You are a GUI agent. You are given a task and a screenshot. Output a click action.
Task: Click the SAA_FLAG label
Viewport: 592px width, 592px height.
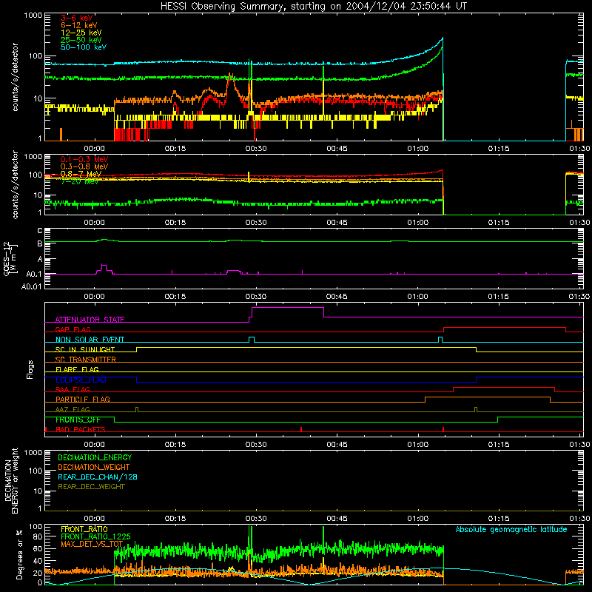(73, 390)
